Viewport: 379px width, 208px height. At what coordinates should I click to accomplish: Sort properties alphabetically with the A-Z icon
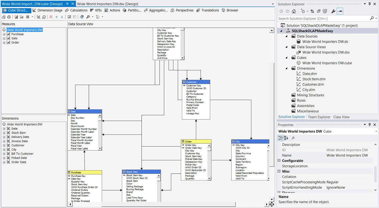[286, 138]
